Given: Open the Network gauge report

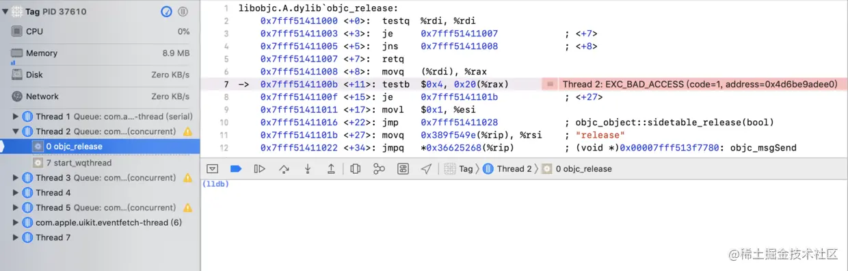Looking at the screenshot, I should 100,96.
